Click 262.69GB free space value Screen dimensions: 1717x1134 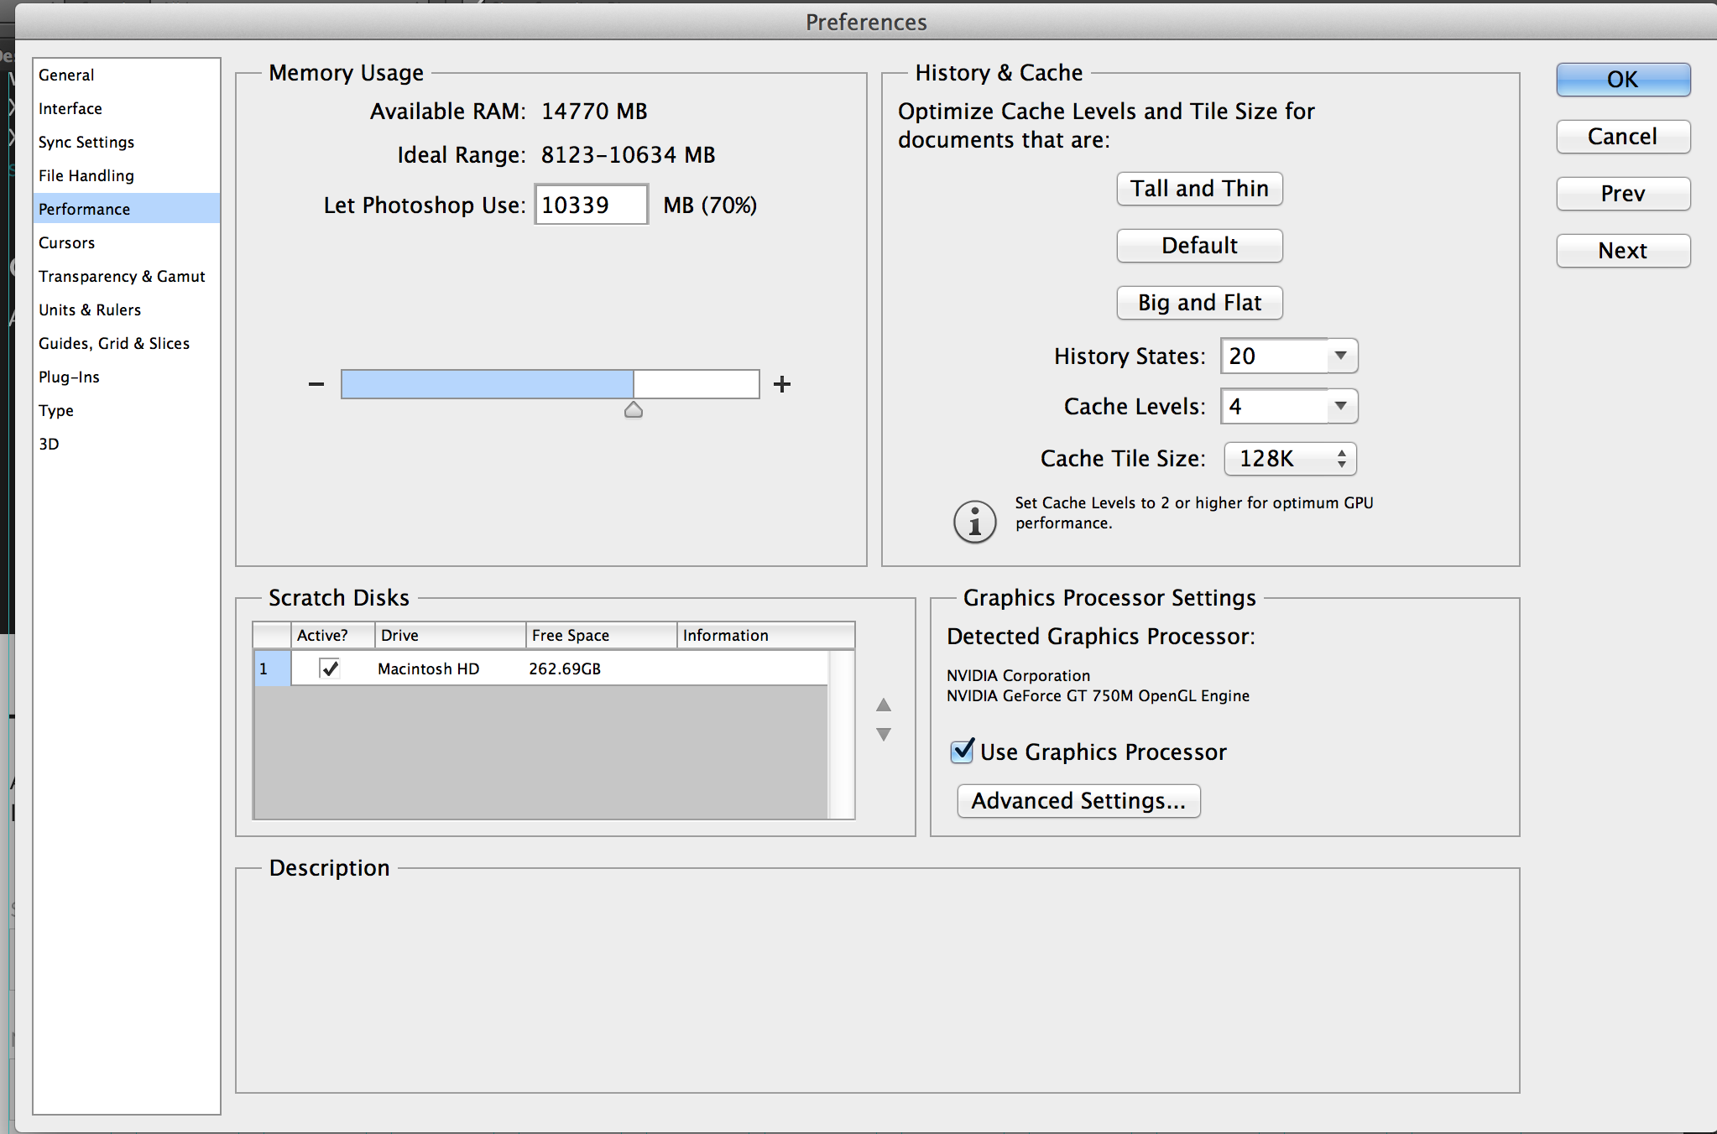pos(565,668)
